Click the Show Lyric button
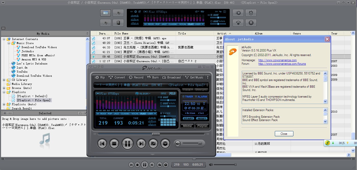Viewport: 357px width, 170px height. coord(201,90)
